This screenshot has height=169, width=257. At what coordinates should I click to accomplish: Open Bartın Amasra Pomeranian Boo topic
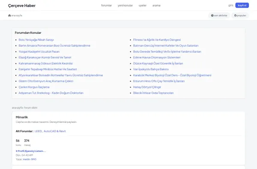tap(54, 45)
